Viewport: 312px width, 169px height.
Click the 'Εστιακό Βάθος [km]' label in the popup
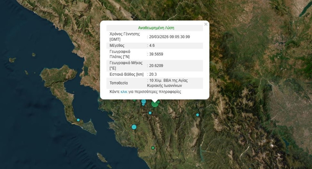126,74
